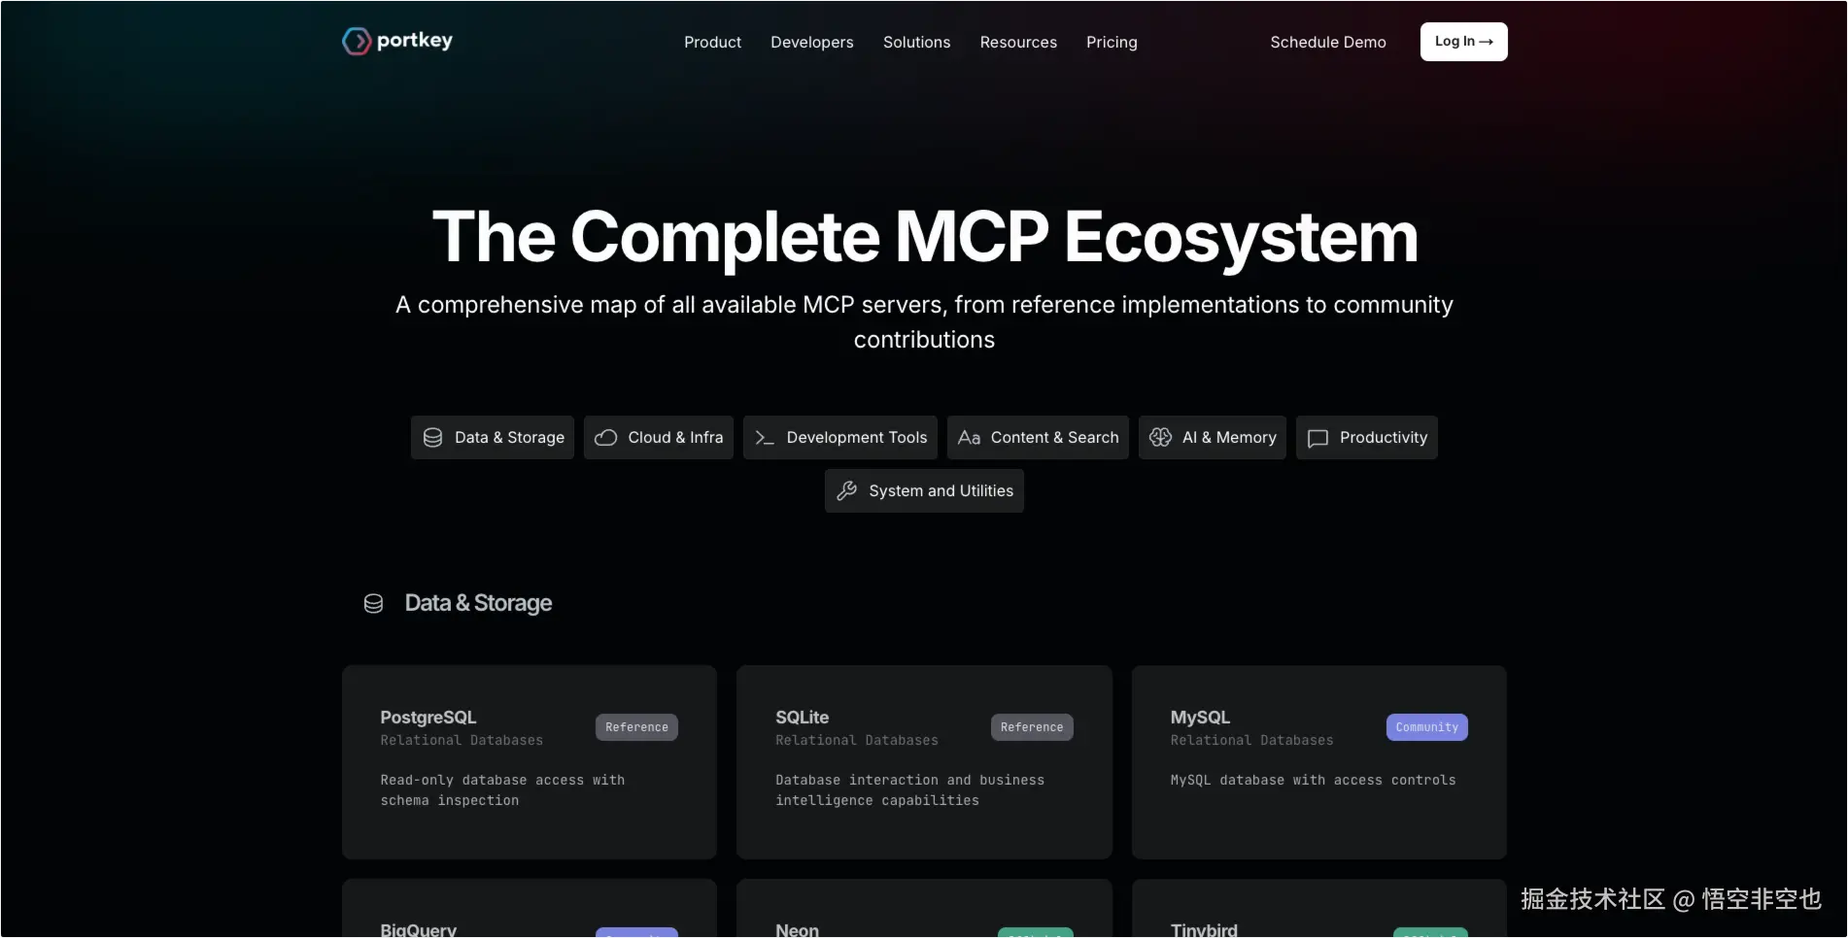Click the Tinybird card title
Screen dimensions: 1848x938
coord(1204,929)
